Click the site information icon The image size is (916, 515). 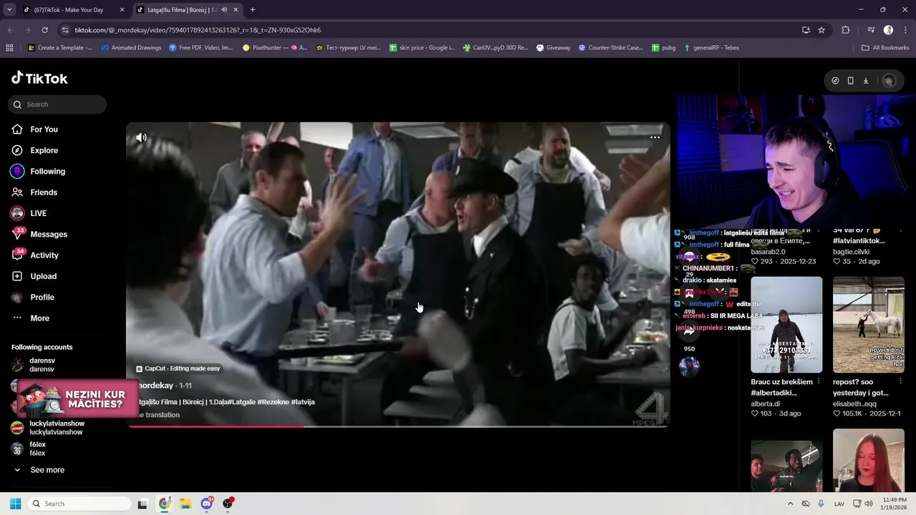65,30
